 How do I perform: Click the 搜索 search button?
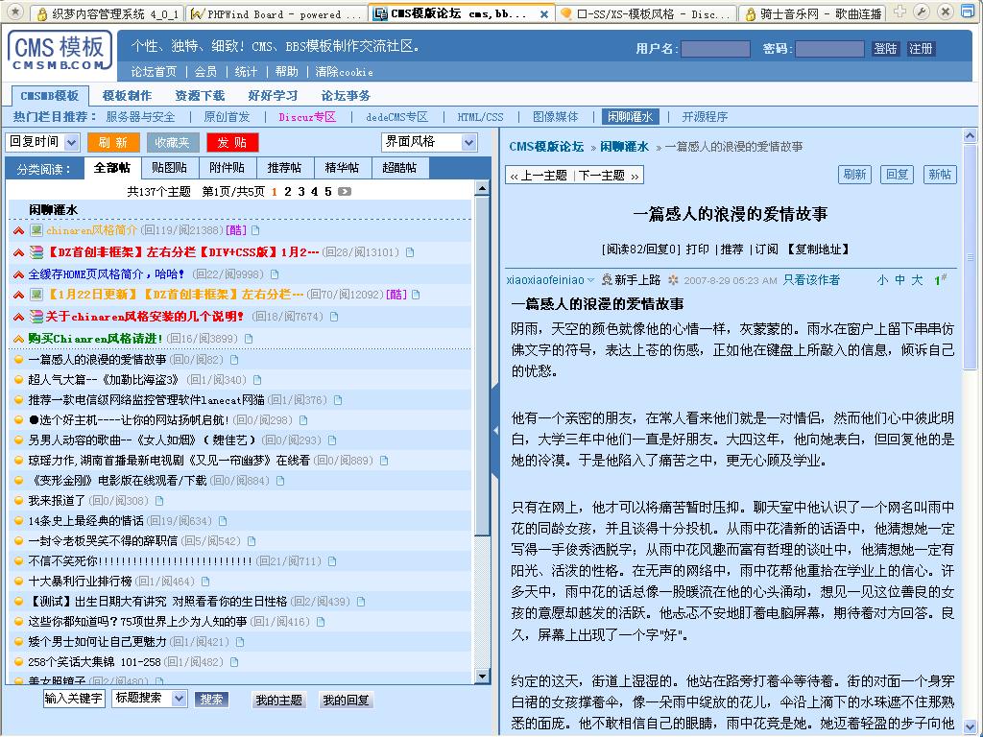pyautogui.click(x=211, y=700)
